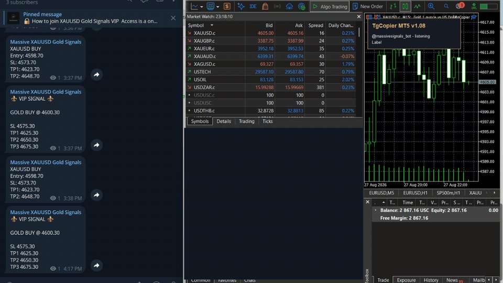503x283 pixels.
Task: Switch to Symbols tab in Market Watch
Action: pos(200,121)
